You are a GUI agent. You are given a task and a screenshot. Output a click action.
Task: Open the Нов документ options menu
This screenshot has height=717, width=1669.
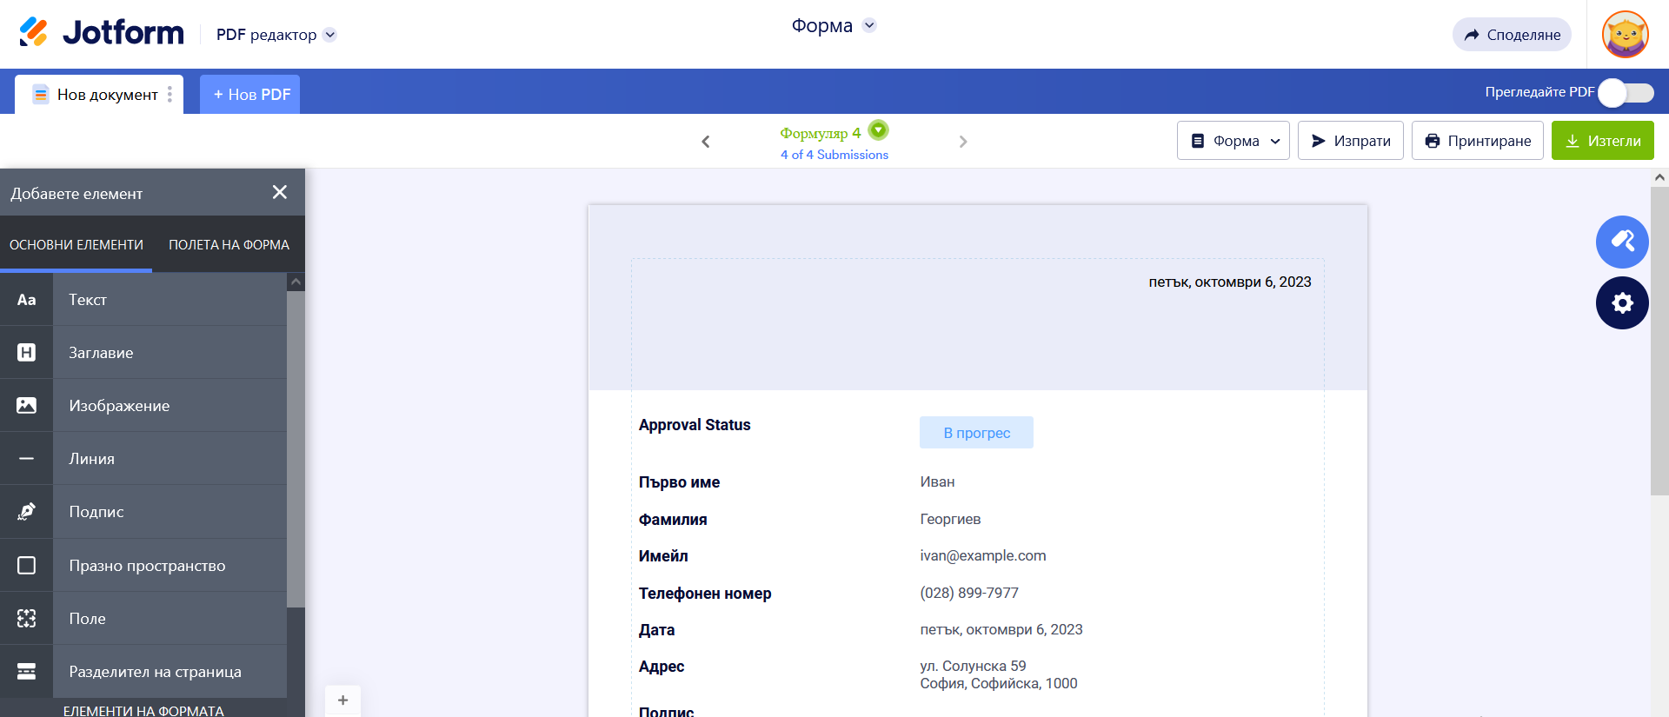170,94
